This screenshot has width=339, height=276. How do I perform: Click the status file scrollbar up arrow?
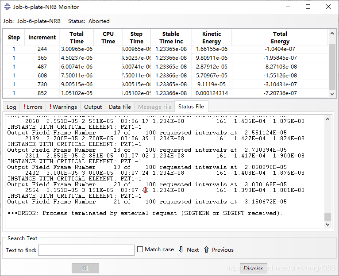(x=327, y=119)
